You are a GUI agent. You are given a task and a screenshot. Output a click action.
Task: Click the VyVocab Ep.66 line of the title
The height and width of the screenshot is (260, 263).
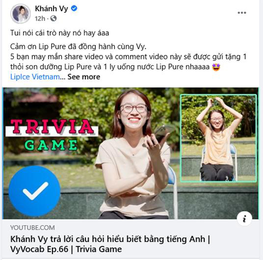66,249
